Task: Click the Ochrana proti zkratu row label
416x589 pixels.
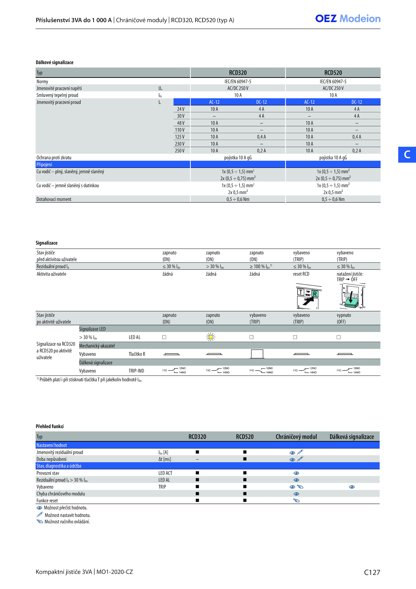Action: click(x=54, y=158)
